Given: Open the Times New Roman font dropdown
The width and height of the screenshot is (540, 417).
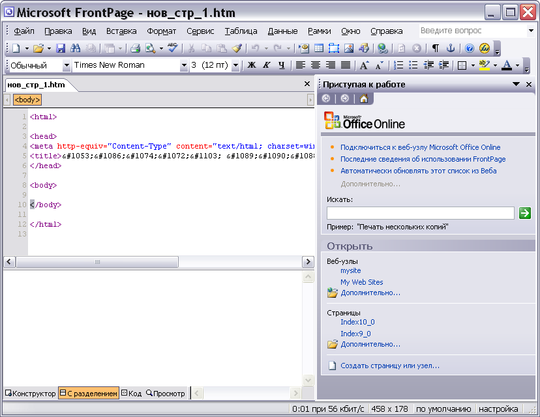Looking at the screenshot, I should [x=184, y=65].
